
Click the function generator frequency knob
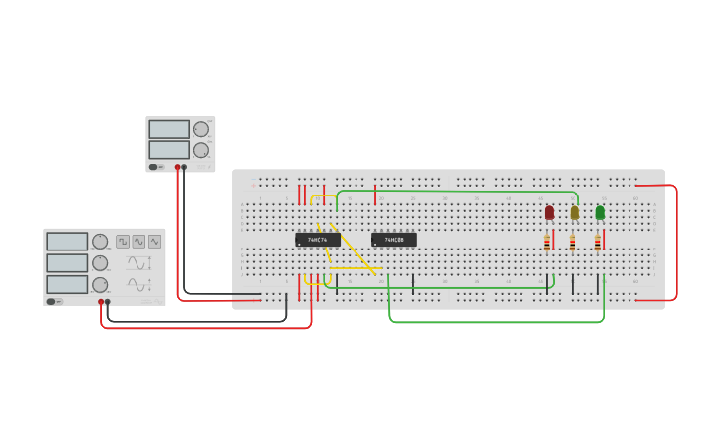[100, 242]
